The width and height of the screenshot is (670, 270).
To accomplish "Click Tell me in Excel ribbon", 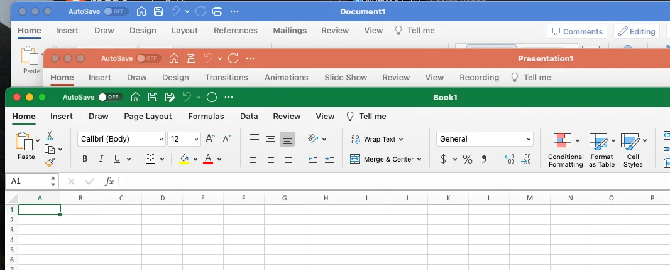I will [x=366, y=117].
